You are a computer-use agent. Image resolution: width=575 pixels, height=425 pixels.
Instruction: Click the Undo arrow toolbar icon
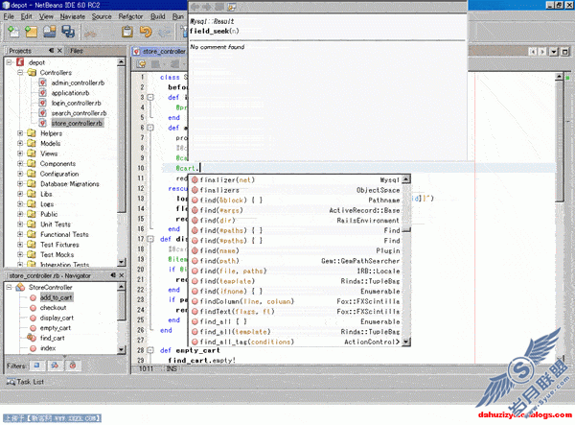point(146,32)
